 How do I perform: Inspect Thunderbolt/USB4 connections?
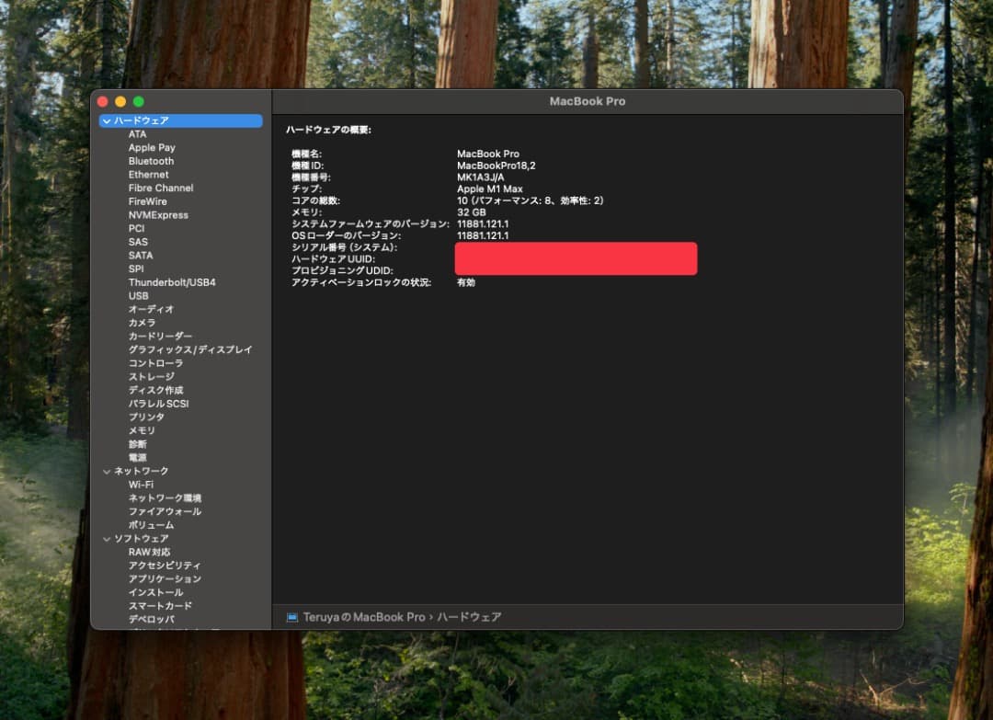click(174, 282)
